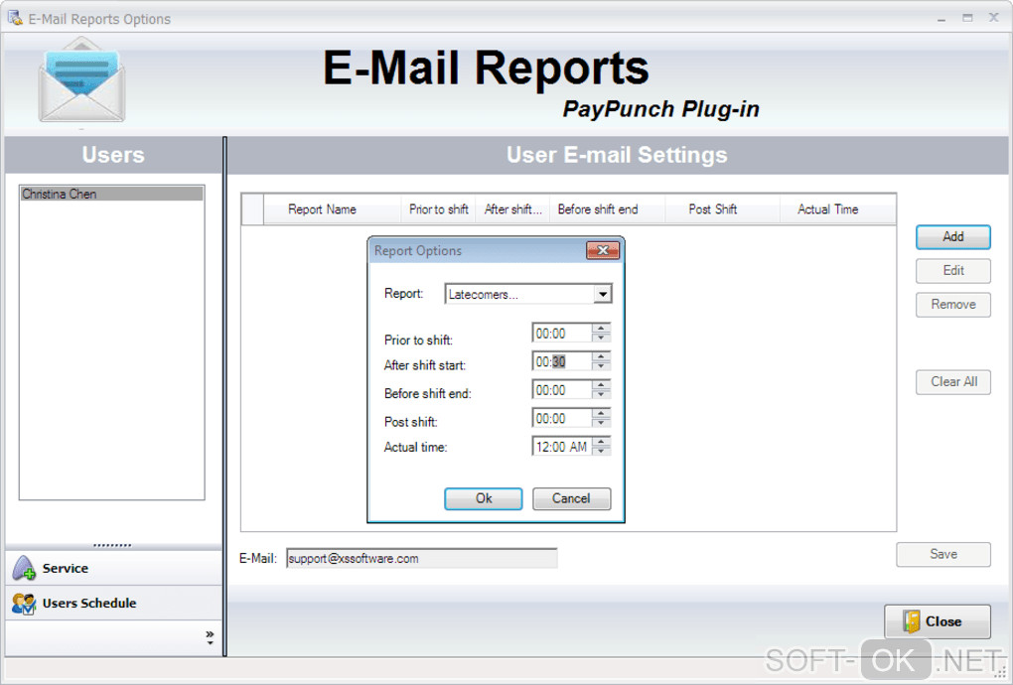Open the Report dropdown showing Latecomers

point(602,295)
